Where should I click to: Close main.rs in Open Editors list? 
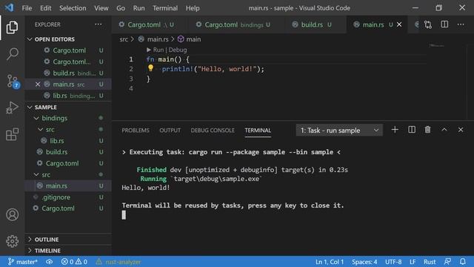[38, 84]
